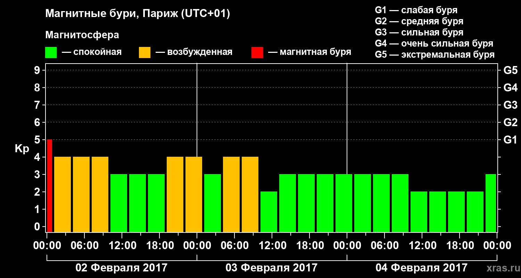Click first green Kp 3 bar on 02 Февраля
The width and height of the screenshot is (521, 278).
click(x=119, y=203)
